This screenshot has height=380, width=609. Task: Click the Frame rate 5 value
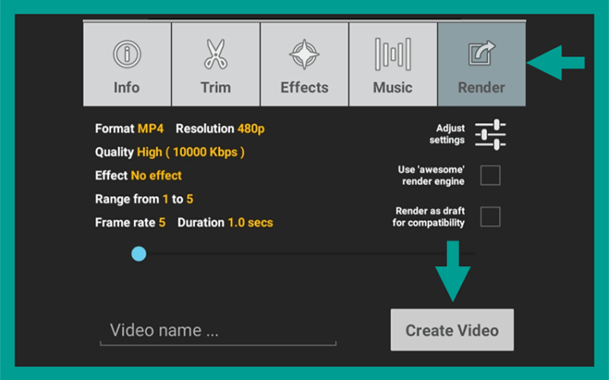tap(162, 223)
